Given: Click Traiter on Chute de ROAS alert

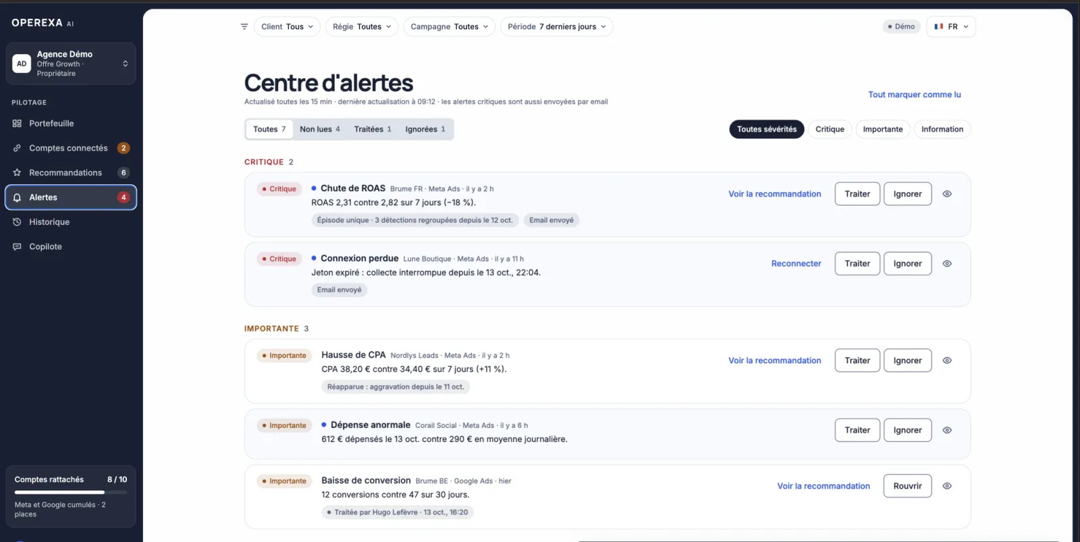Looking at the screenshot, I should [857, 194].
